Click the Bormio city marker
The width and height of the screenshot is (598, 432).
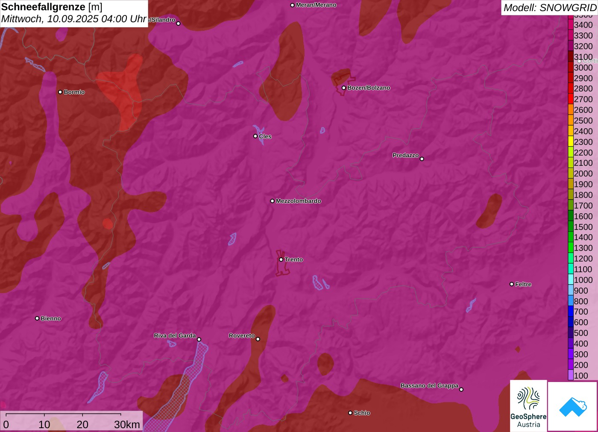point(60,92)
